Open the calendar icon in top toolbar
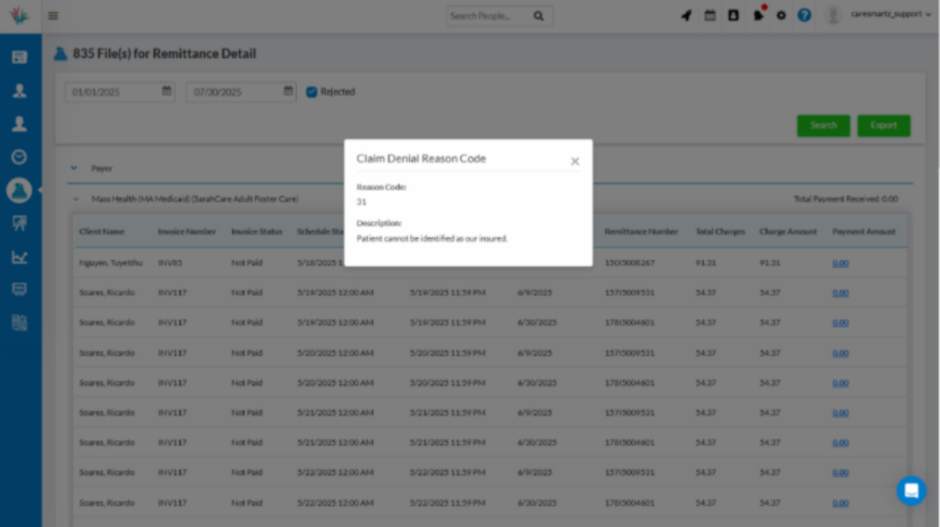The height and width of the screenshot is (527, 940). 710,15
